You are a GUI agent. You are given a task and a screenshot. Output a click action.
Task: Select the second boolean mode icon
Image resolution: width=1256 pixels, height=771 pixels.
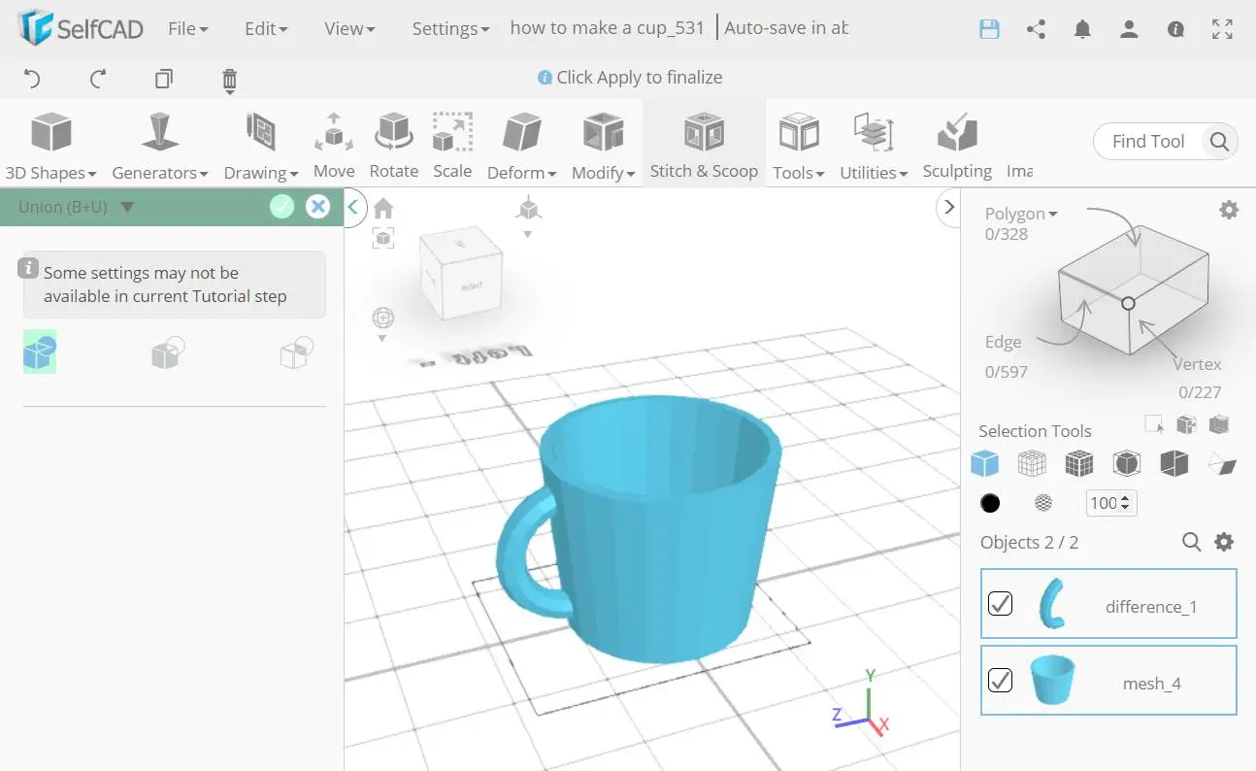pos(168,352)
